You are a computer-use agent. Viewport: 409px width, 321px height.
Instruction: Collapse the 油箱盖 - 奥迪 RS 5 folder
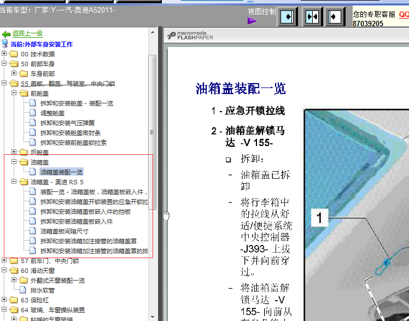14,182
